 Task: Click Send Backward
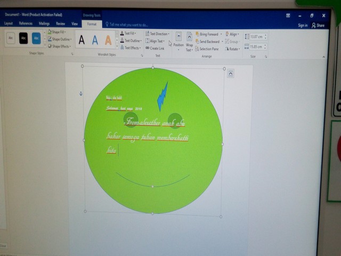point(208,41)
